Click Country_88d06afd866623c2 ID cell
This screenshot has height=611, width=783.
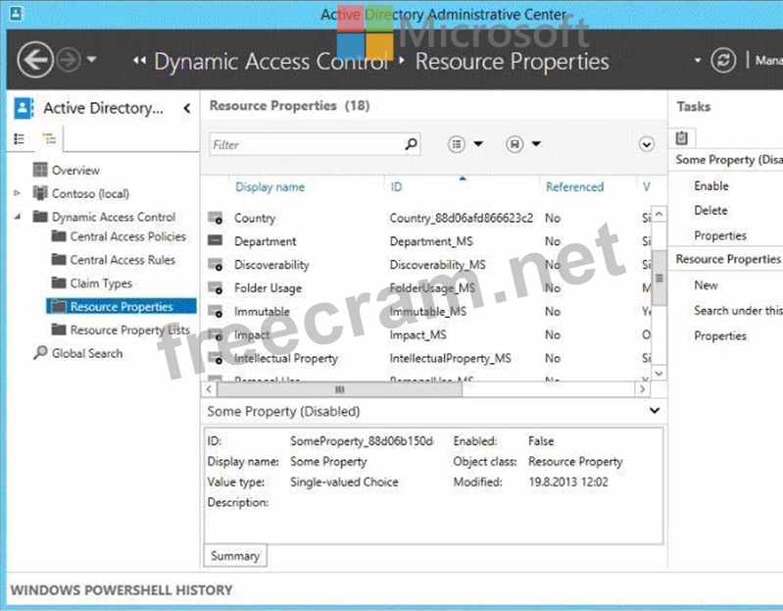[x=462, y=218]
